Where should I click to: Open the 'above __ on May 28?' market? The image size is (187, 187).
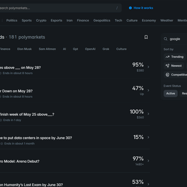pos(20,68)
